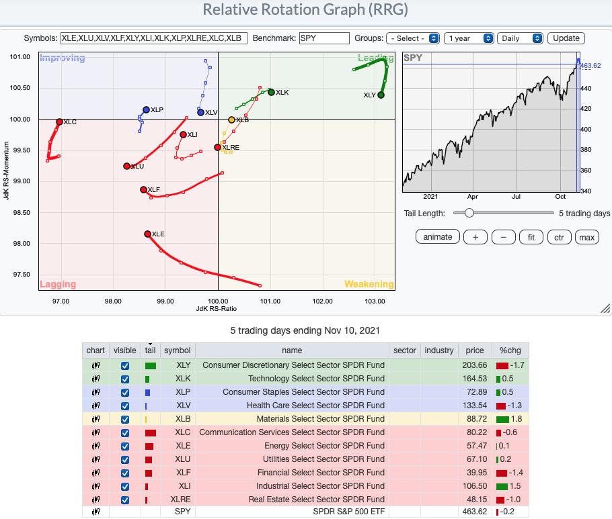Sort table by sector column
This screenshot has width=612, height=519.
[x=405, y=350]
